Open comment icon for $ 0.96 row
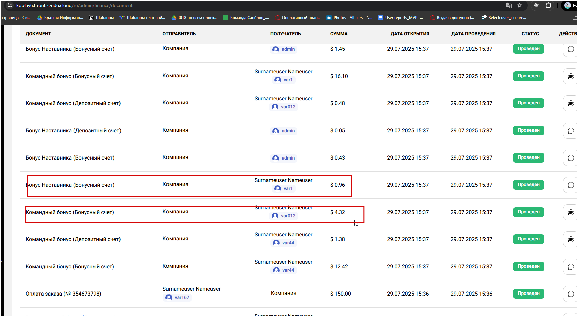The height and width of the screenshot is (316, 577). [x=571, y=185]
